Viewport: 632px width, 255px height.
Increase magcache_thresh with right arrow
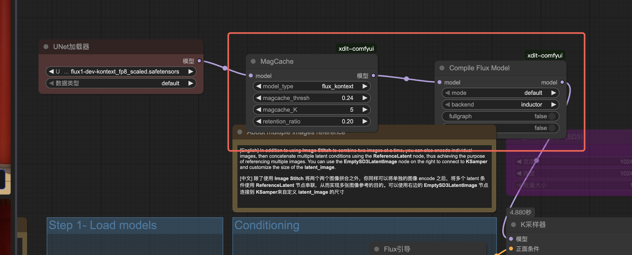point(365,98)
